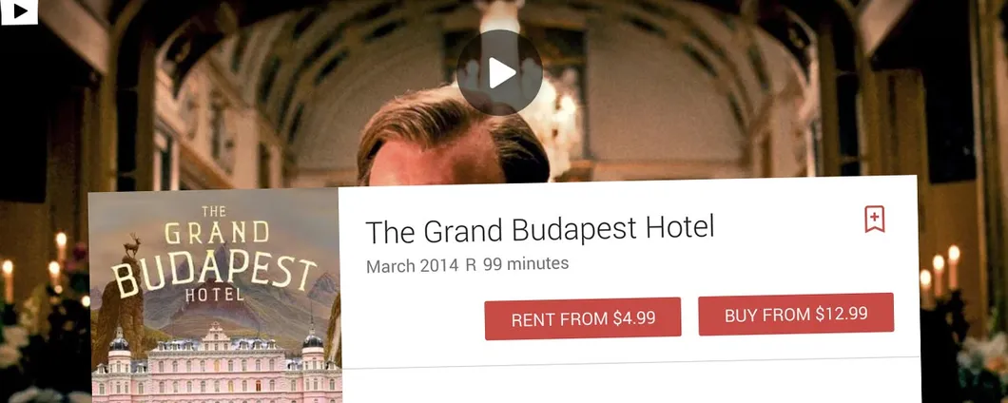This screenshot has width=1008, height=403.
Task: Click the small white-boxed play logo icon
Action: (x=19, y=11)
